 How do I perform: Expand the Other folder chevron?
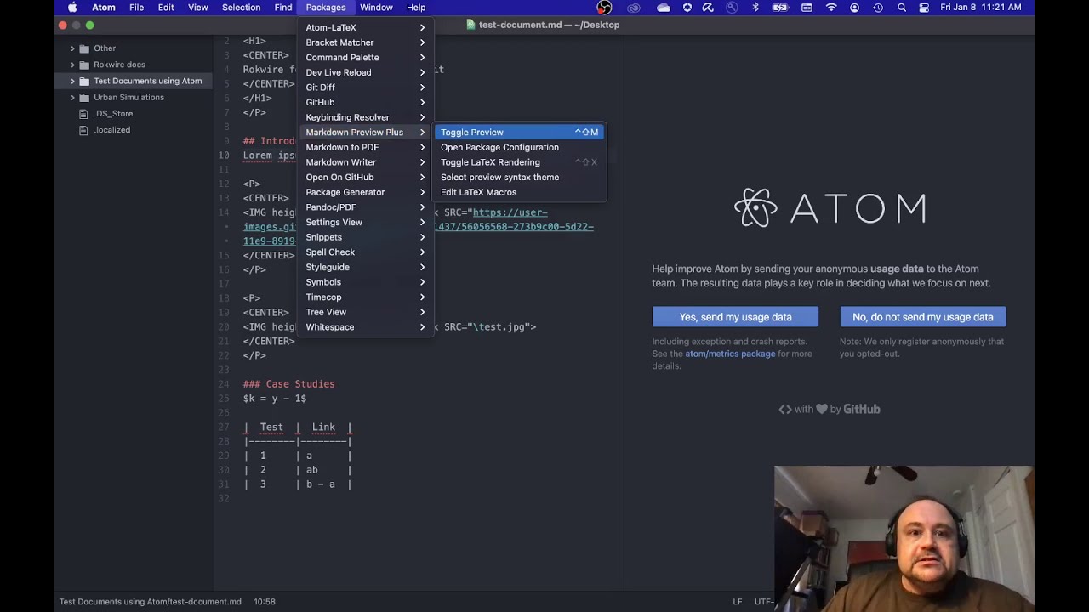tap(72, 48)
